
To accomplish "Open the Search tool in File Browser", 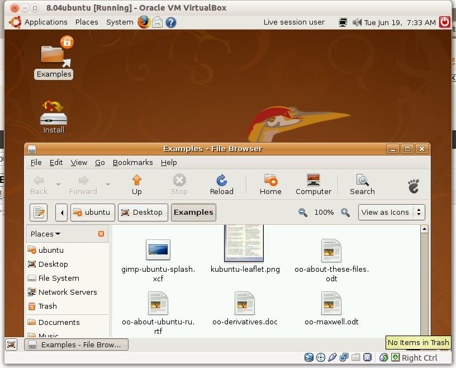I will point(362,185).
